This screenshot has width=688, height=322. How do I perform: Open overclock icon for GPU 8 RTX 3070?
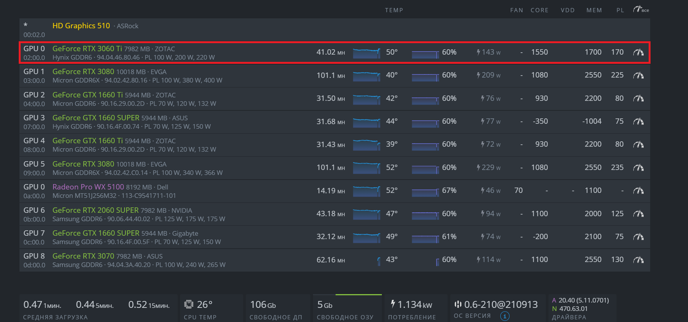pyautogui.click(x=638, y=260)
